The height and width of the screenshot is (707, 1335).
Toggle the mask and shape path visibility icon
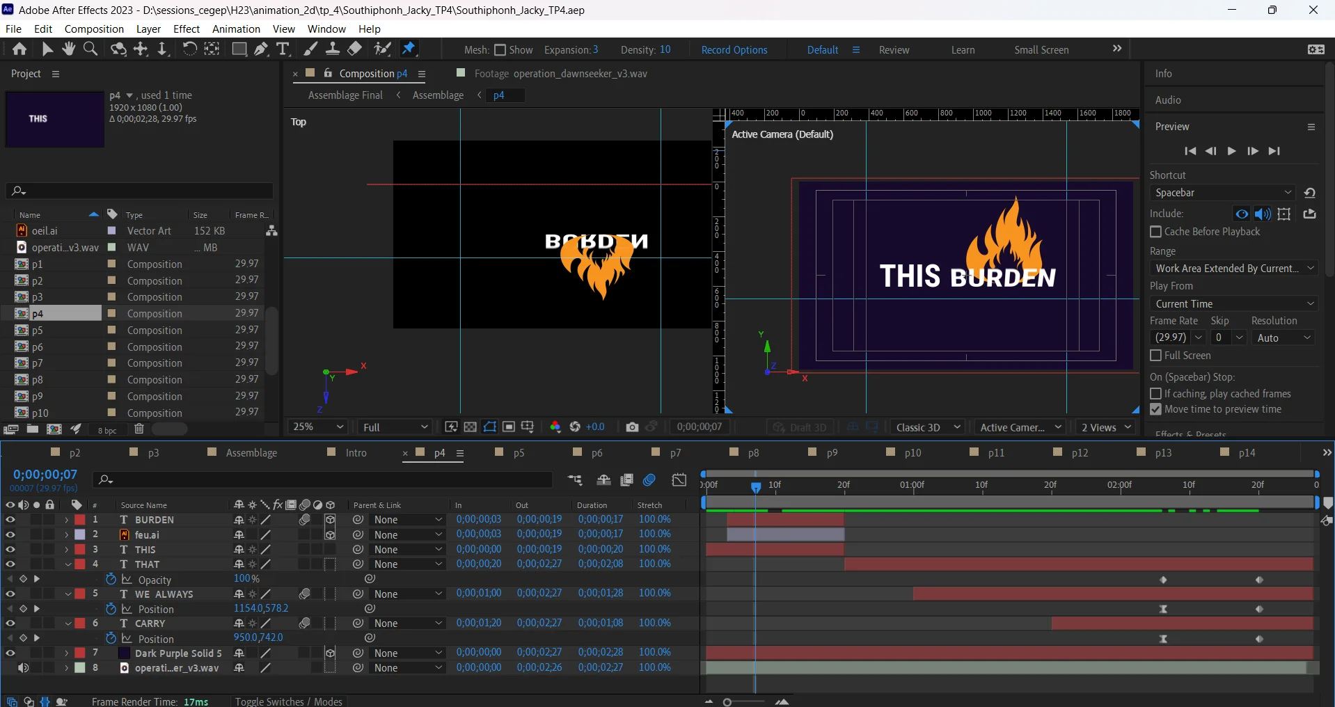(490, 427)
